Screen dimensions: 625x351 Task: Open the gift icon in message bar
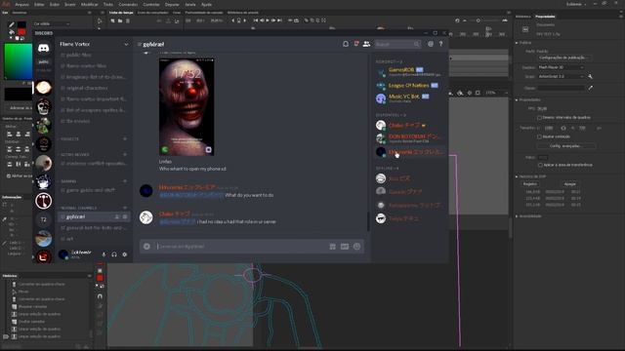pyautogui.click(x=332, y=247)
